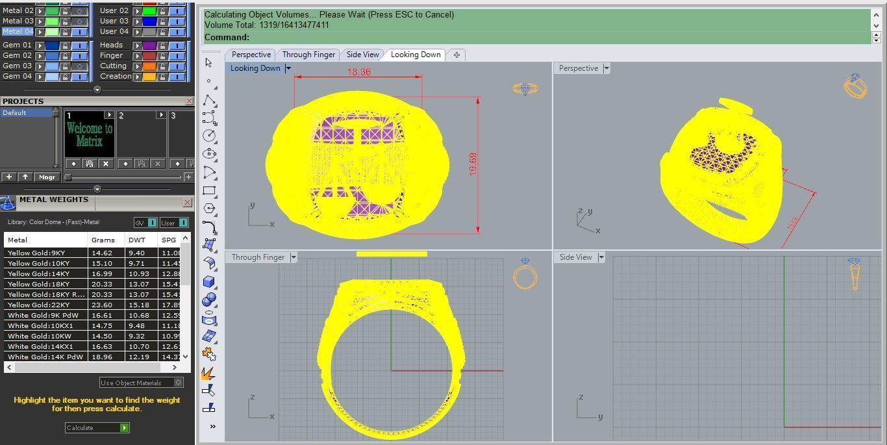Click the ring icon in Perspective viewport
887x445 pixels.
855,85
